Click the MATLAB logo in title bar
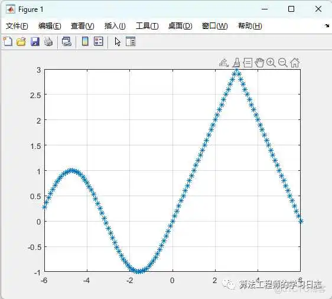Screen dimensions: 332x299 (x=11, y=9)
